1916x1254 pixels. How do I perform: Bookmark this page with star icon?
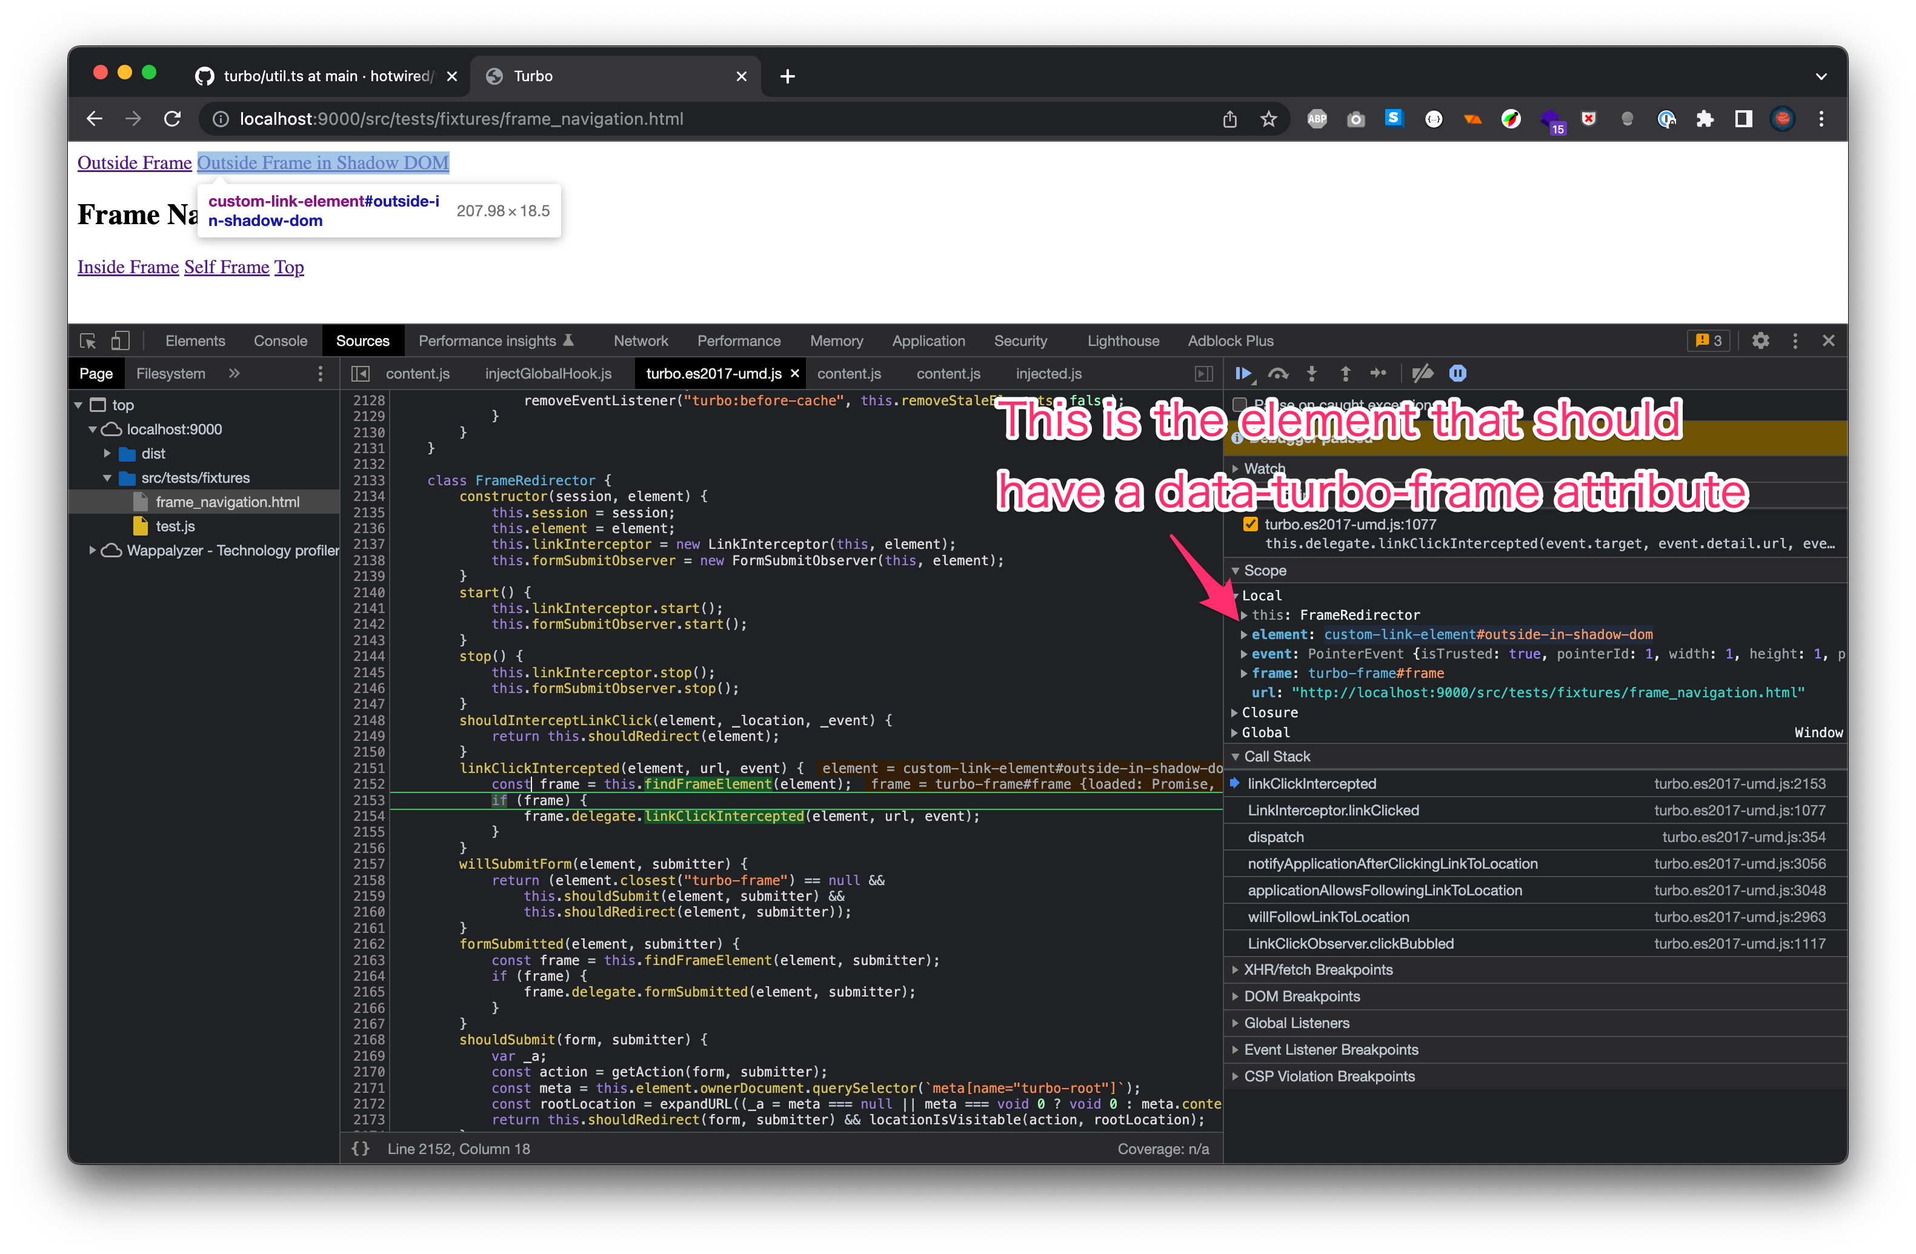tap(1269, 119)
